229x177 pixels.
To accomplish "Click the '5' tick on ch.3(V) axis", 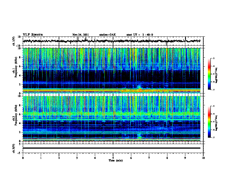I will [20, 144].
